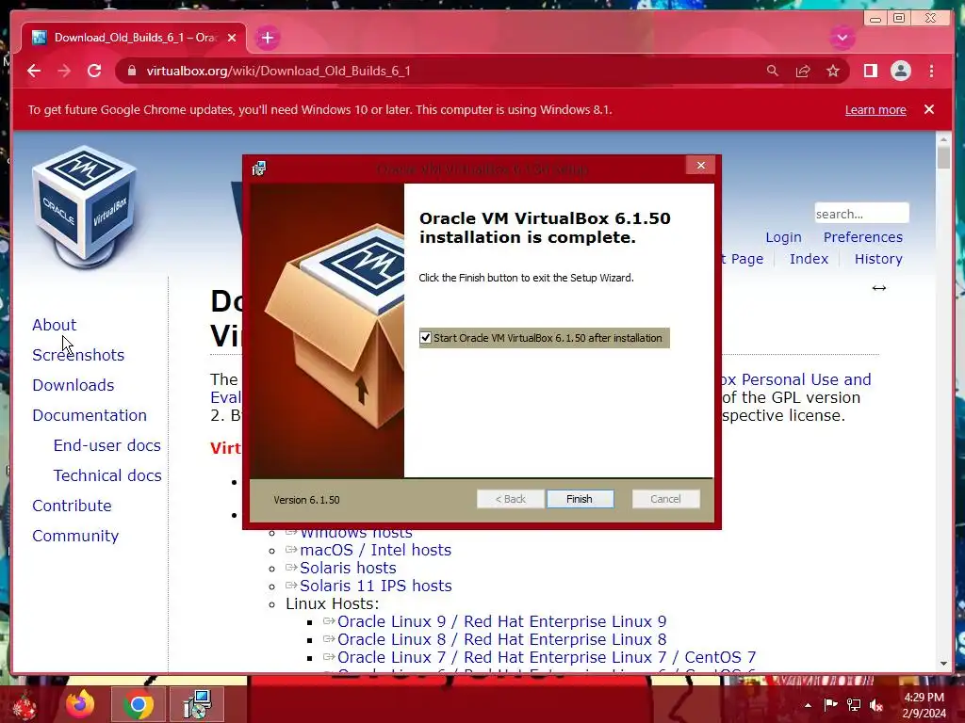Open the Index link
965x723 pixels.
pyautogui.click(x=809, y=259)
